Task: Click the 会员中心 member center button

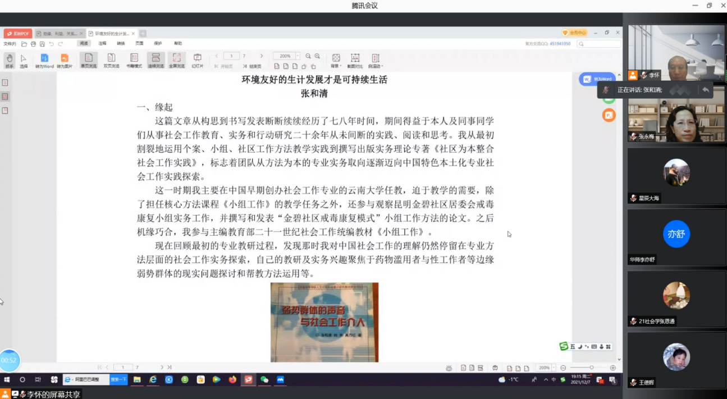Action: (x=575, y=33)
